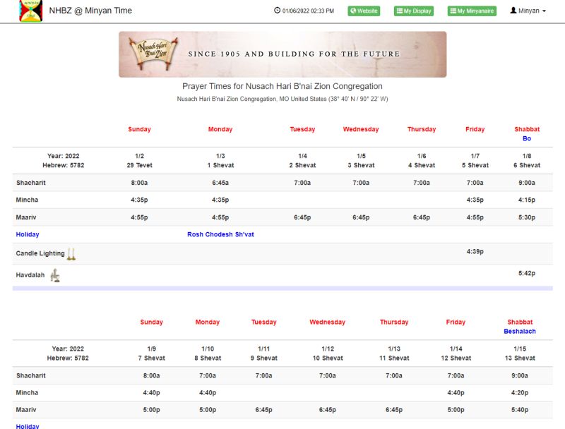Click the Nusach Hari B'nai Zion banner
Viewport: 565px width, 429px height.
pyautogui.click(x=282, y=54)
